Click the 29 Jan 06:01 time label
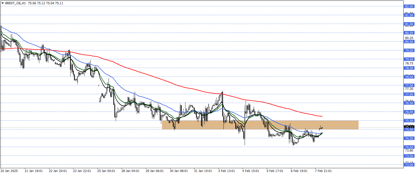Image resolution: width=416 pixels, height=174 pixels. click(154, 171)
